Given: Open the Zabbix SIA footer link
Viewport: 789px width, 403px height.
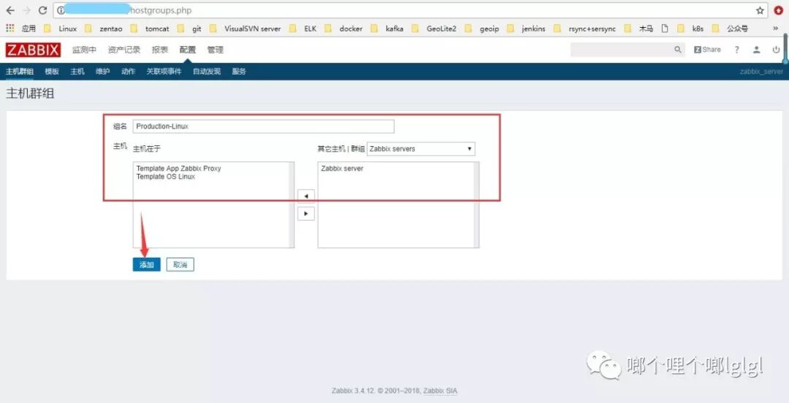Looking at the screenshot, I should pyautogui.click(x=441, y=391).
